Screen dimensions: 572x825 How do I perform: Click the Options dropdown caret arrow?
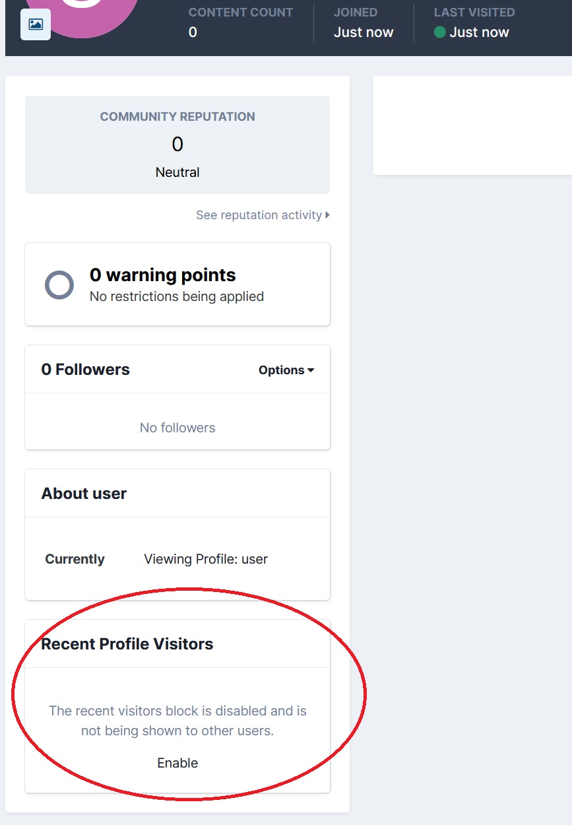click(x=311, y=370)
